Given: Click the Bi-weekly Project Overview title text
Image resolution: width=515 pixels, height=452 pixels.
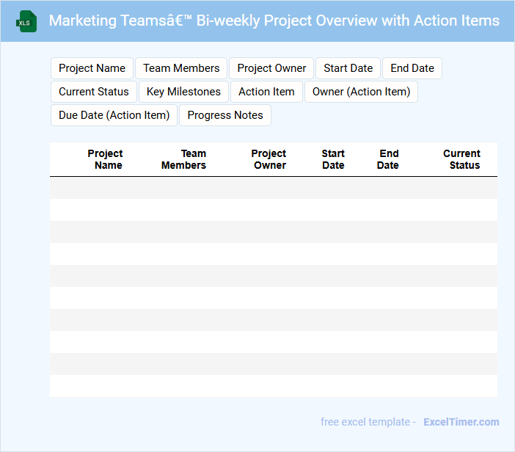Looking at the screenshot, I should pos(274,21).
